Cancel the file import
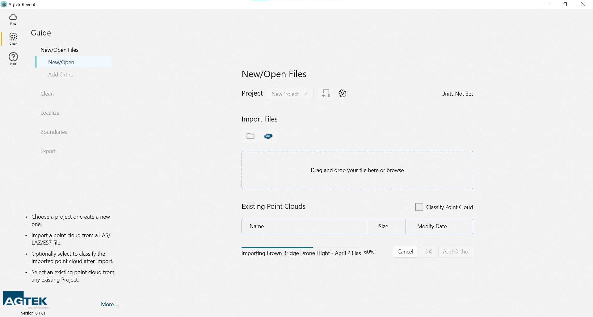The image size is (593, 317). 405,252
